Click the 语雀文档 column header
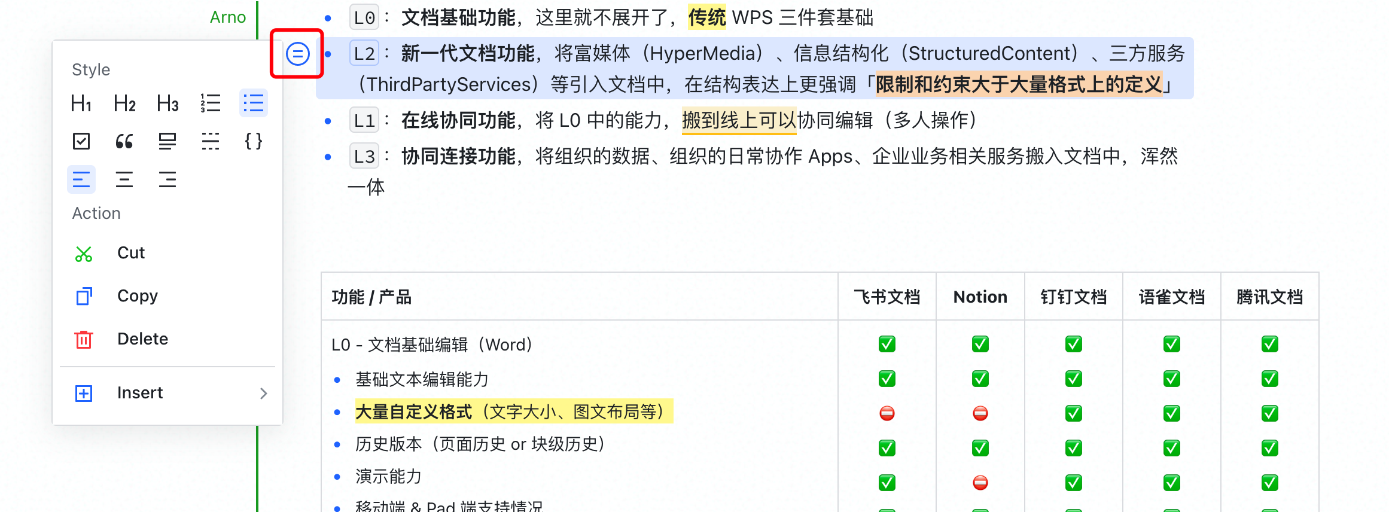This screenshot has width=1389, height=512. click(x=1172, y=297)
